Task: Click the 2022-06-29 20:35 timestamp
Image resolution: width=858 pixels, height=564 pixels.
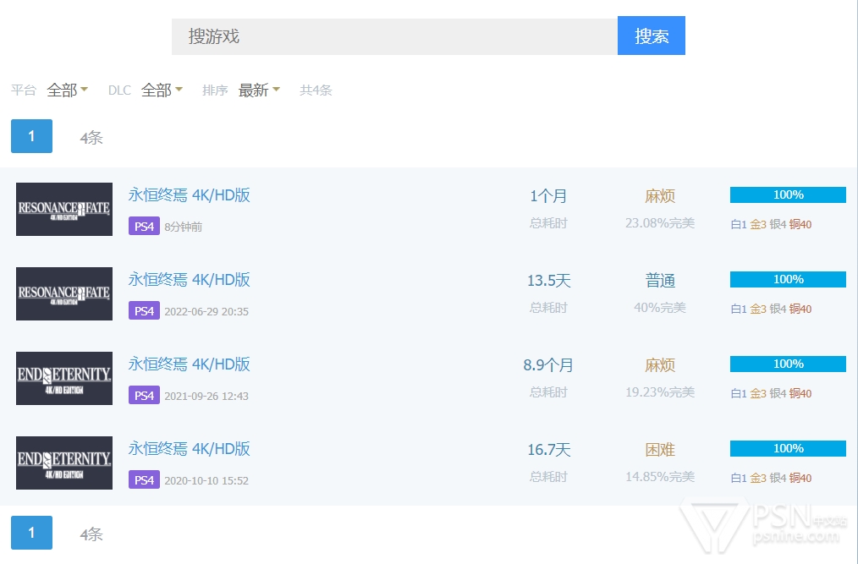Action: coord(206,312)
